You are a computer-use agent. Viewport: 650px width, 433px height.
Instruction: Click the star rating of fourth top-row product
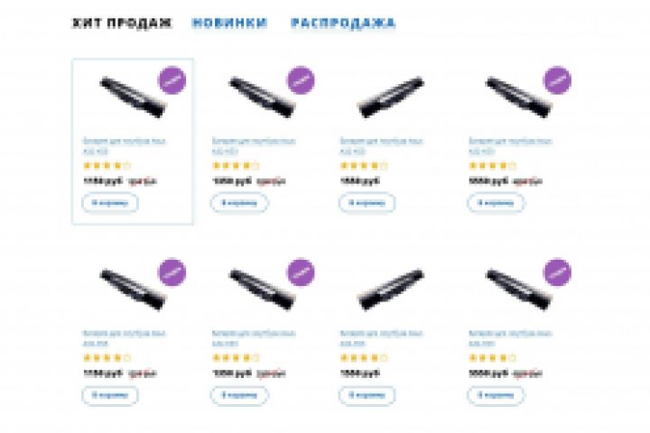[493, 166]
